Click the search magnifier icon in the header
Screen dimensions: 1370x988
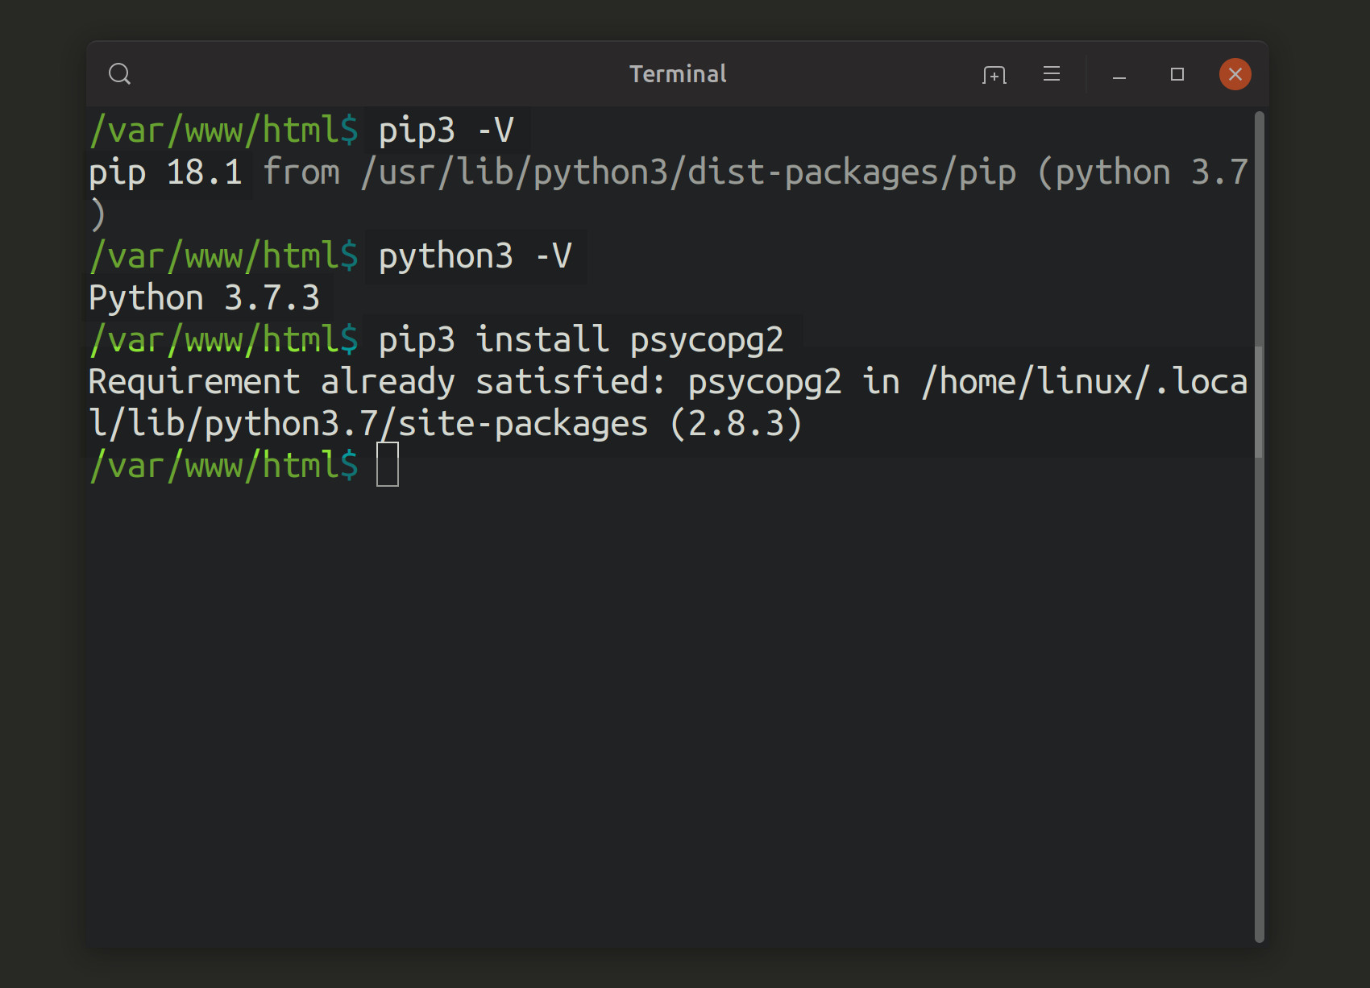tap(119, 74)
